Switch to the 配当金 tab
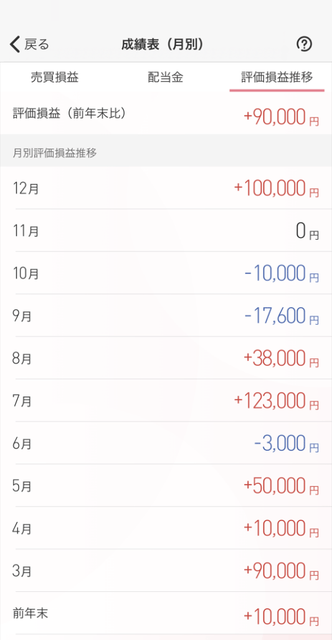 click(x=166, y=77)
